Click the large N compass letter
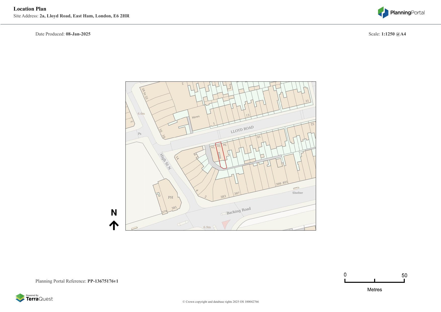This screenshot has height=312, width=441. (x=114, y=213)
